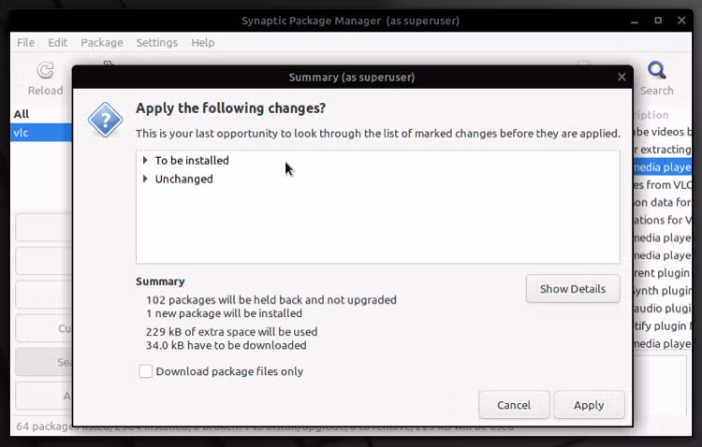Screen dimensions: 702x447
Task: Select the vlc filter in sidebar
Action: [41, 133]
